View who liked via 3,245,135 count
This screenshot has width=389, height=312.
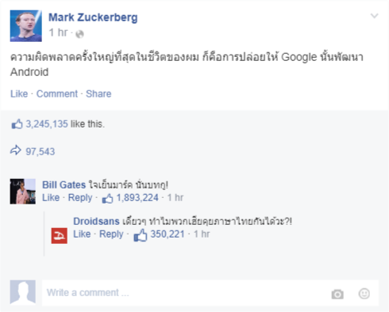pyautogui.click(x=47, y=124)
